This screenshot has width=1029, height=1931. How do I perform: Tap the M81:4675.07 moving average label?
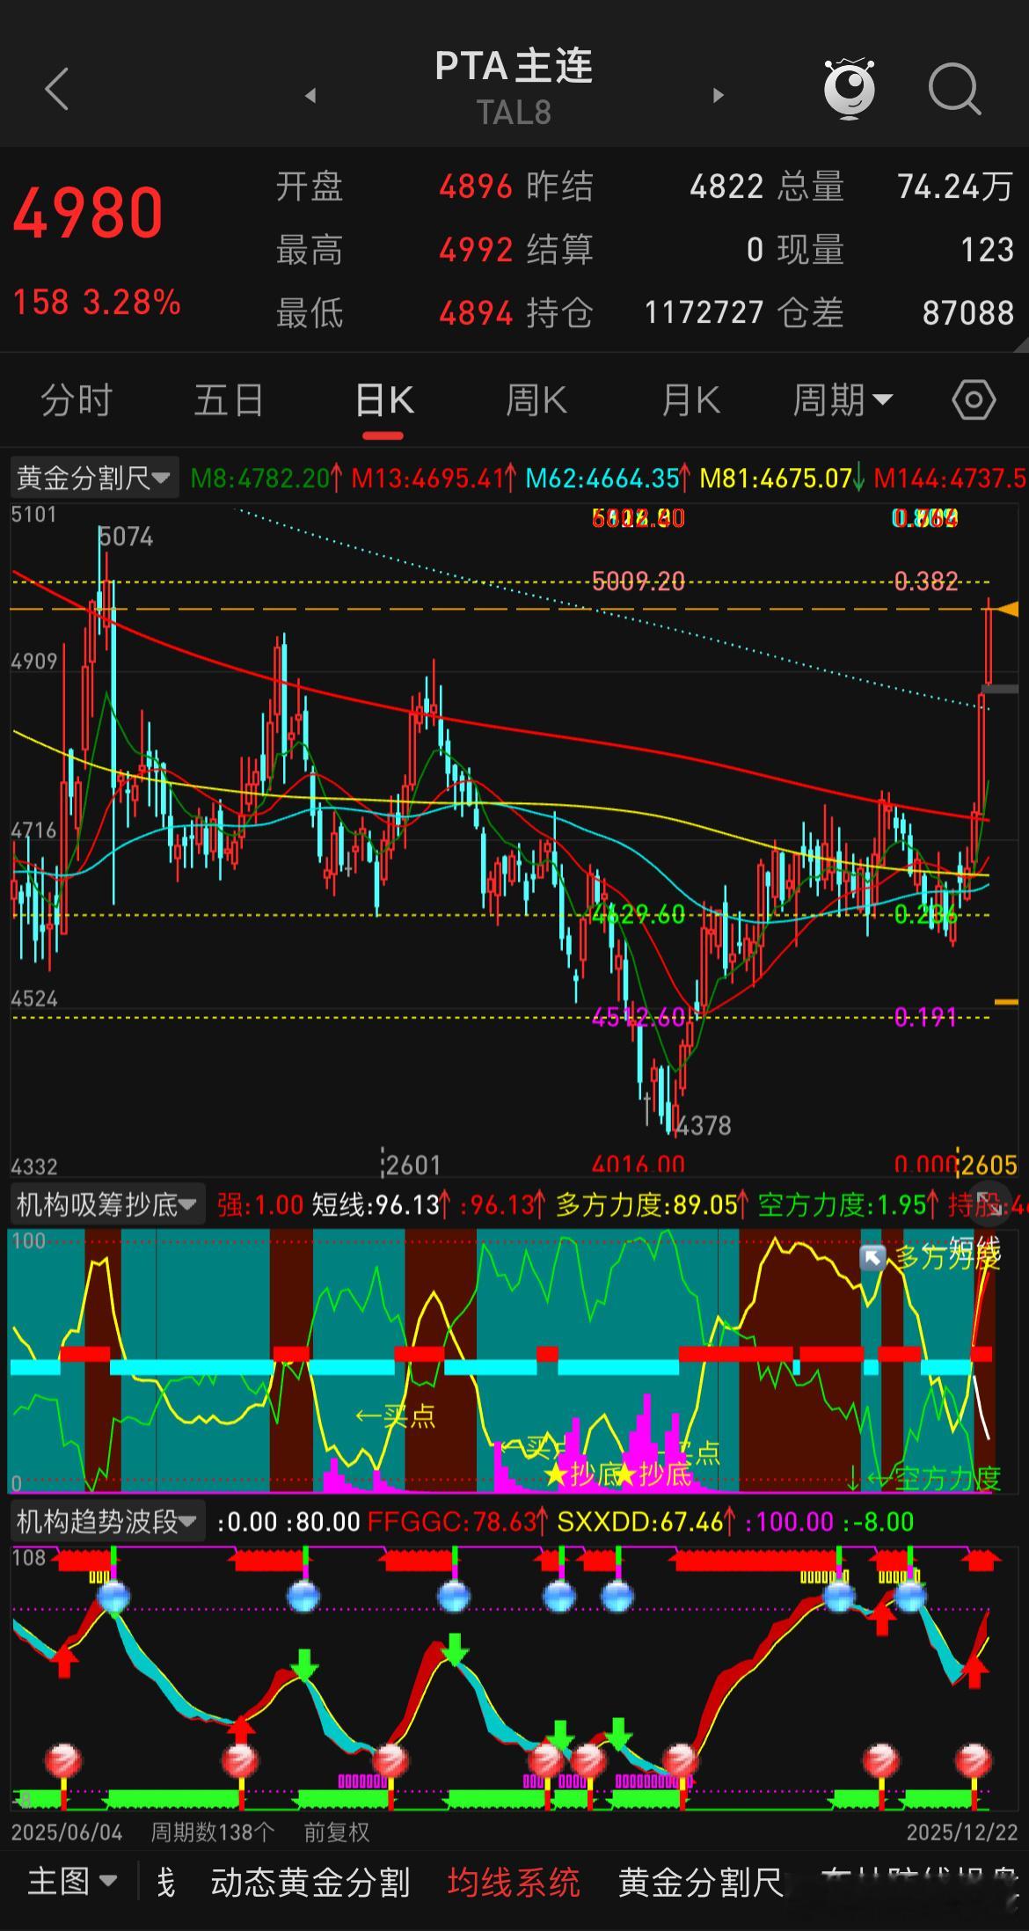(x=783, y=479)
